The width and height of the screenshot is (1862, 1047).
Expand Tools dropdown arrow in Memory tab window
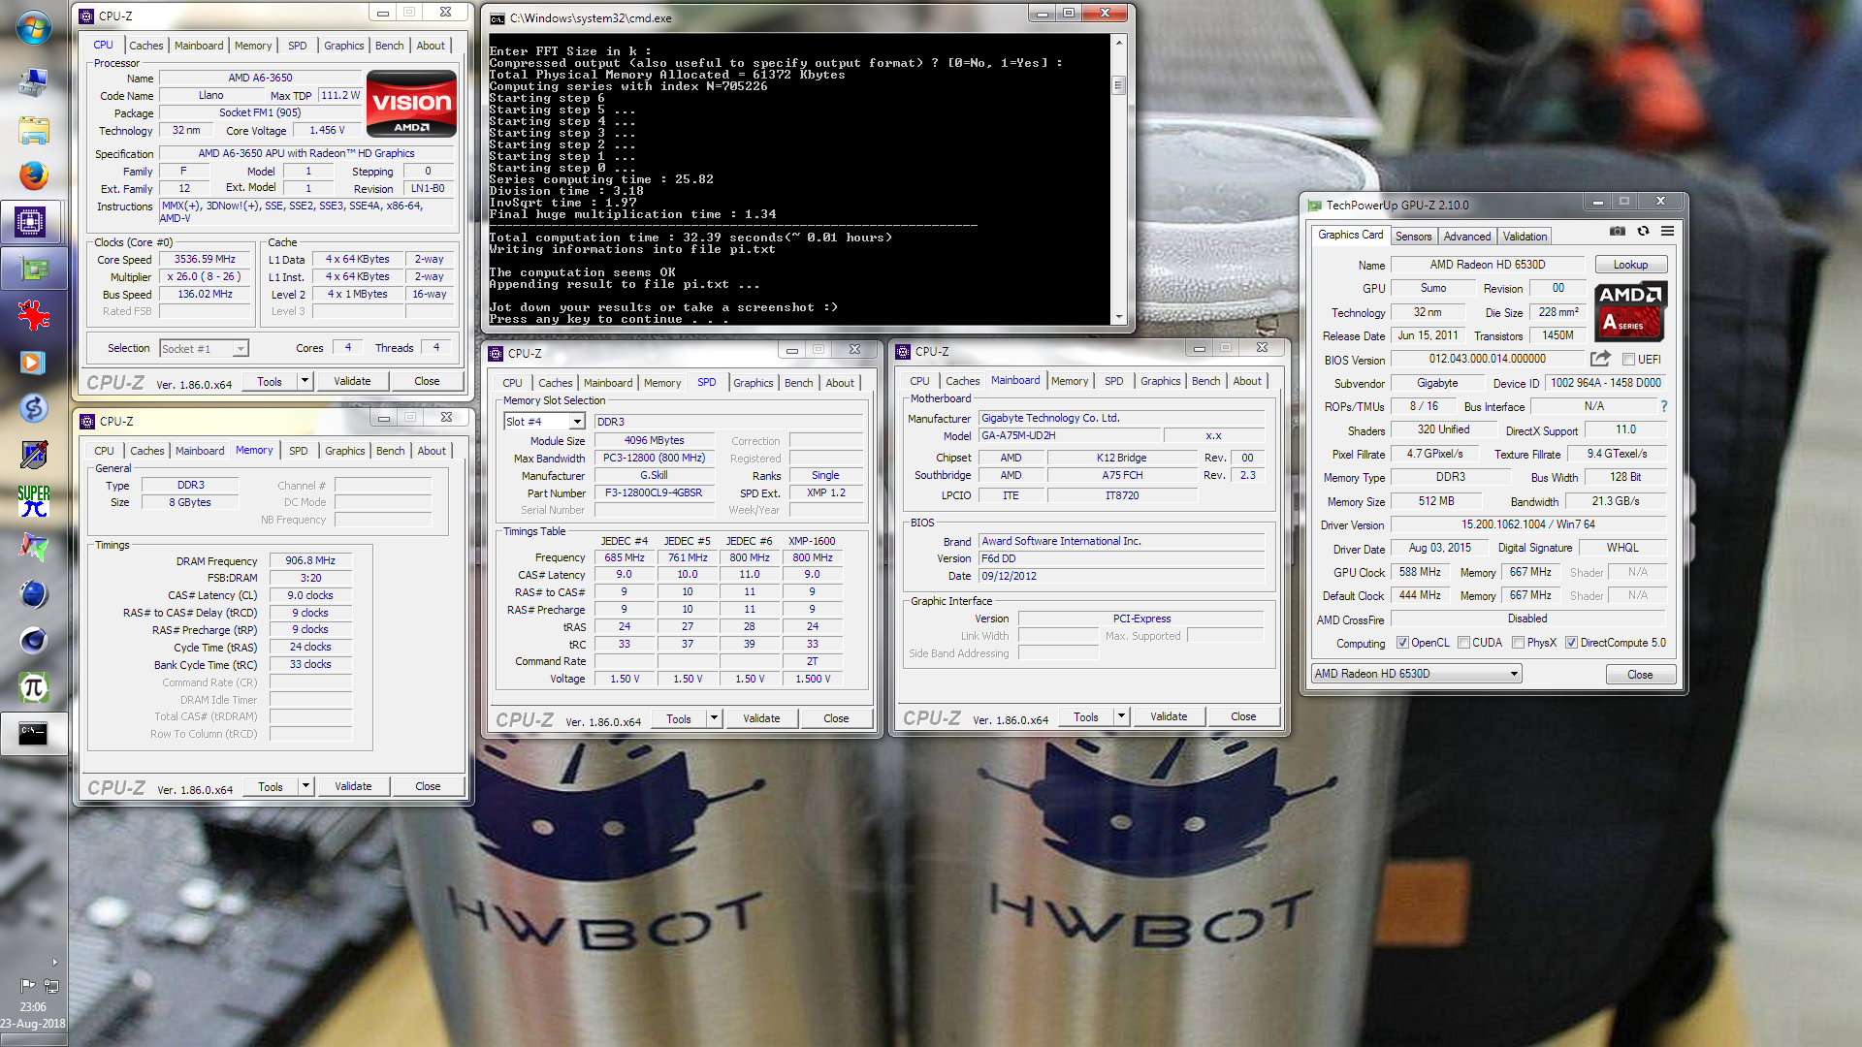(x=305, y=786)
